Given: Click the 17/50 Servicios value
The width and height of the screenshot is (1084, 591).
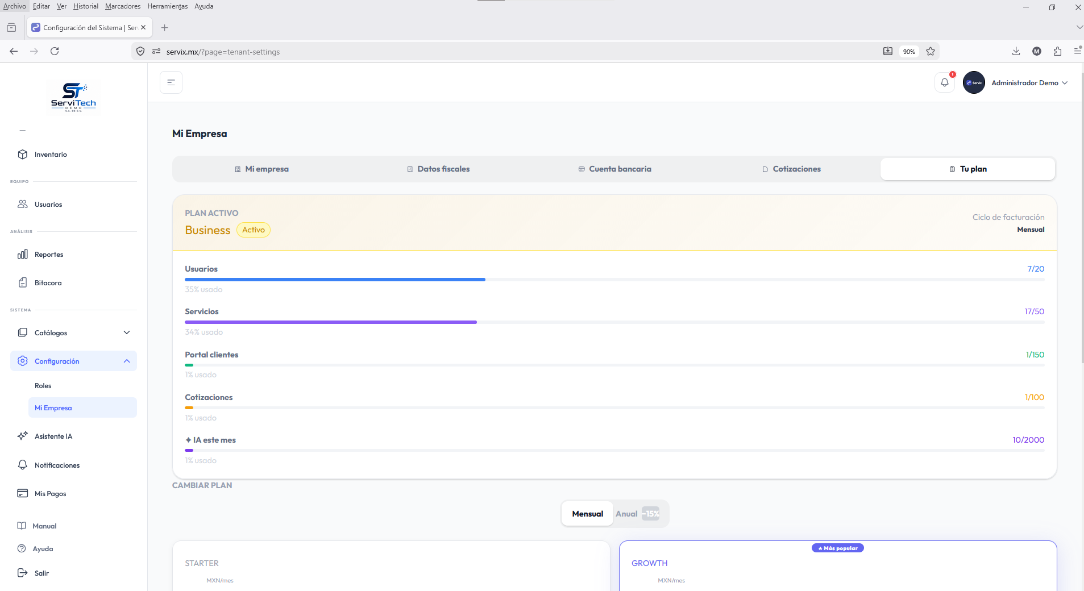Looking at the screenshot, I should [x=1035, y=311].
